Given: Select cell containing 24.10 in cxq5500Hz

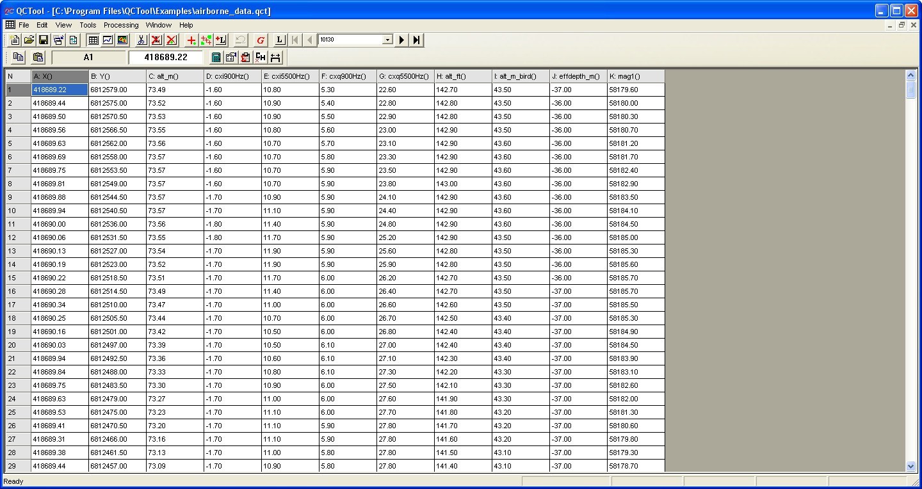Looking at the screenshot, I should [x=405, y=197].
